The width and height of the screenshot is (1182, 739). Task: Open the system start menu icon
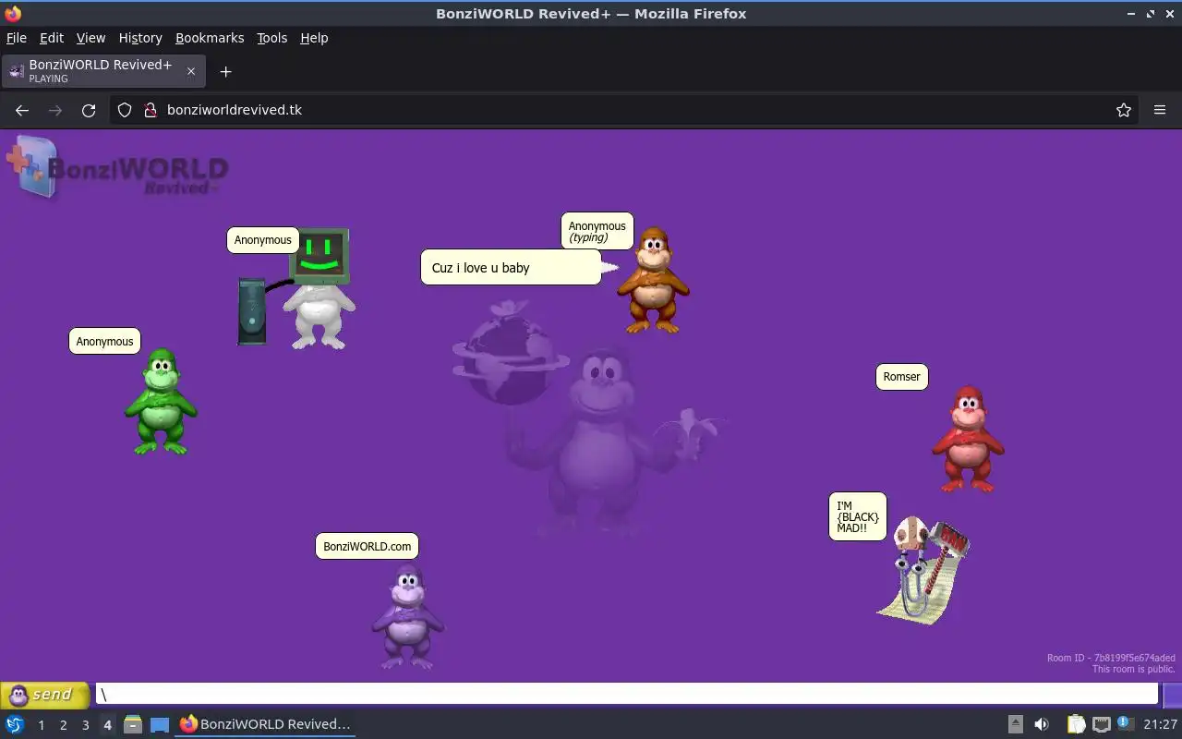click(x=15, y=724)
